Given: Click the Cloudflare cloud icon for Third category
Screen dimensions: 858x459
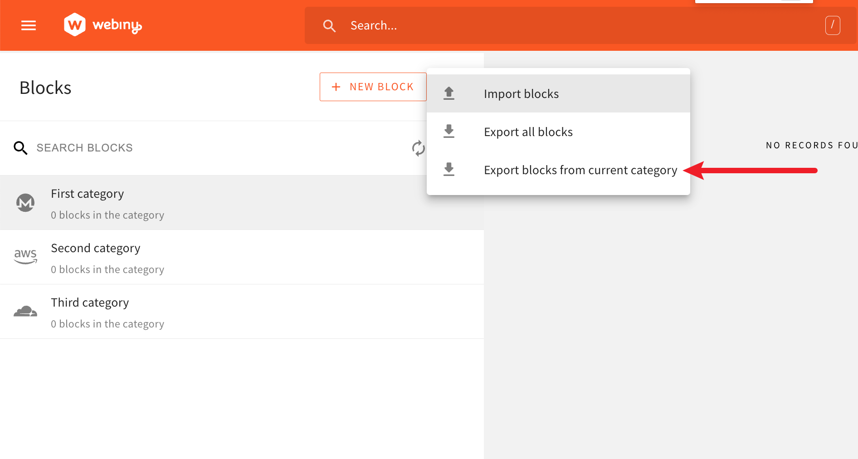Looking at the screenshot, I should 25,312.
